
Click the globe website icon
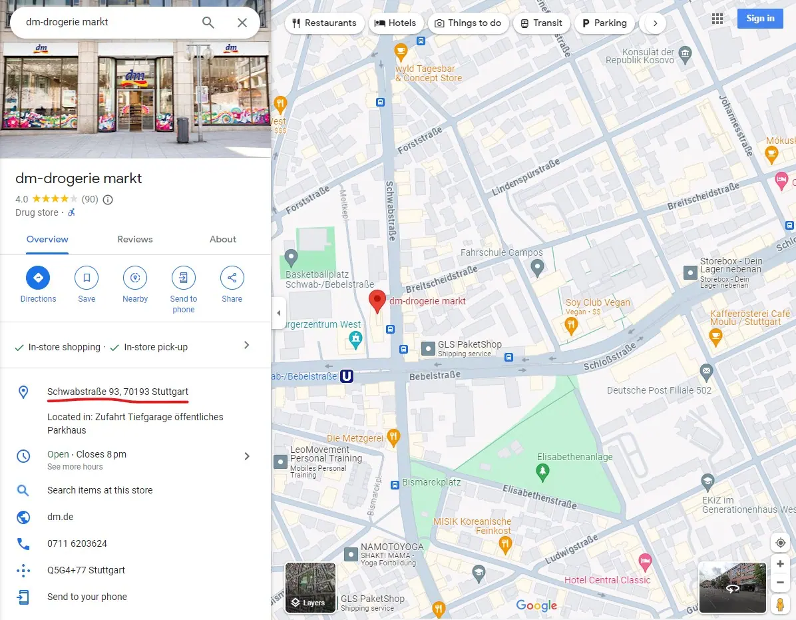click(x=23, y=517)
